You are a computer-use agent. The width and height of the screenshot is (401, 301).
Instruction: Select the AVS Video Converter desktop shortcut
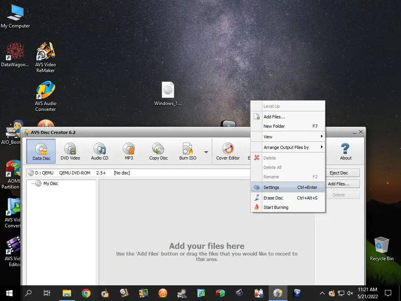tap(12, 213)
